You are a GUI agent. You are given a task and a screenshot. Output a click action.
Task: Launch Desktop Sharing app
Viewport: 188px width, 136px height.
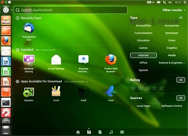click(x=29, y=63)
